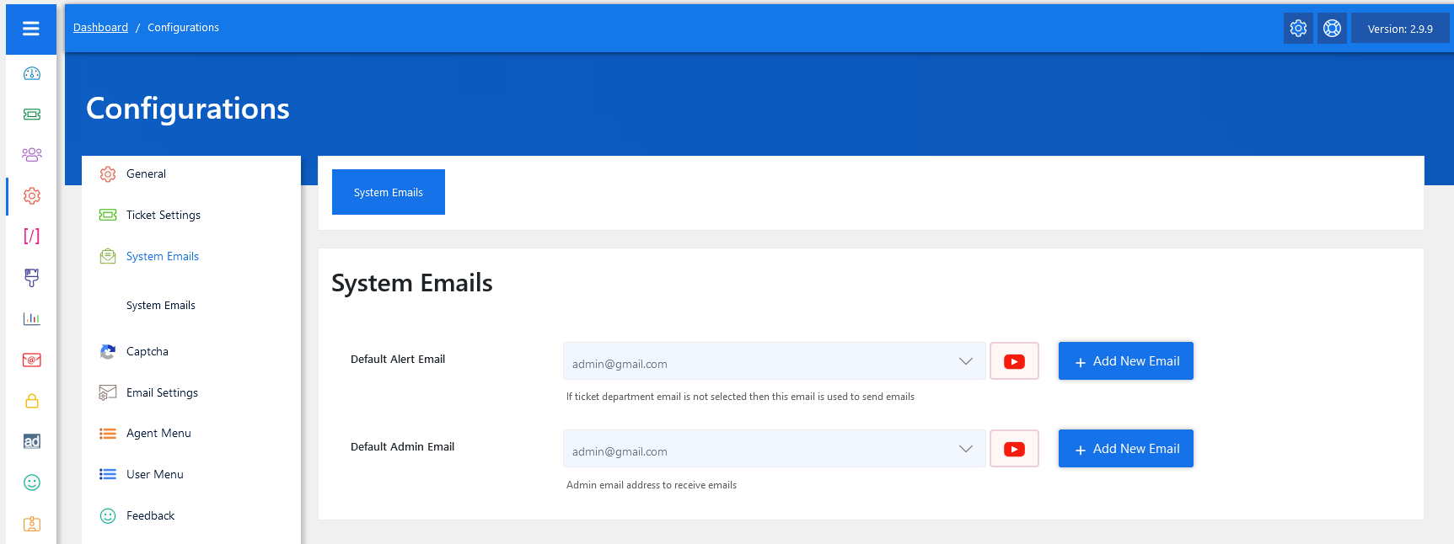This screenshot has width=1454, height=544.
Task: Open the users group sidebar icon
Action: 32,154
